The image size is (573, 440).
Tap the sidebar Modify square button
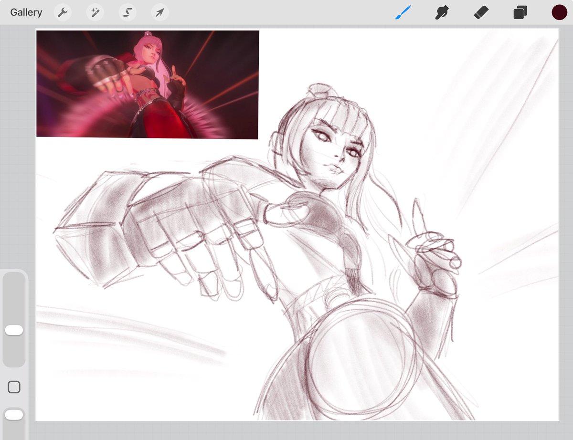pos(14,387)
